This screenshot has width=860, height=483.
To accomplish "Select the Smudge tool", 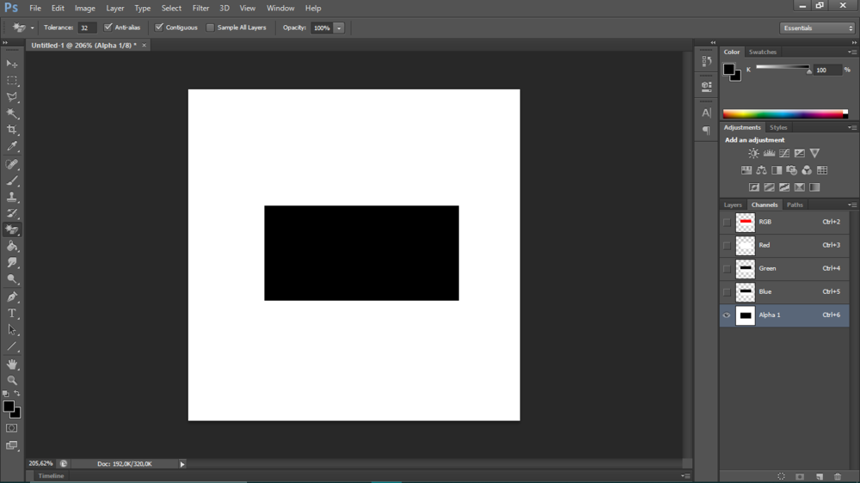I will 11,263.
